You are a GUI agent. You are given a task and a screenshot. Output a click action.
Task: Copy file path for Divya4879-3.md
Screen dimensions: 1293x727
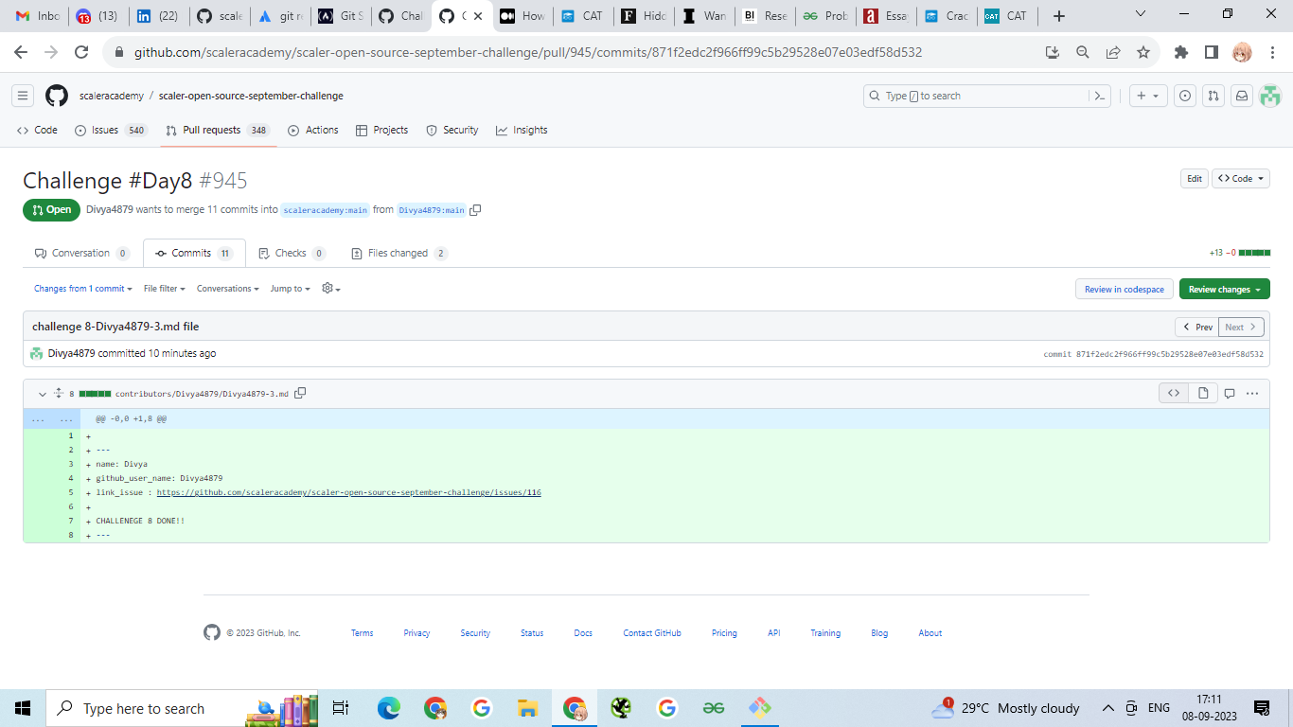[x=300, y=393]
